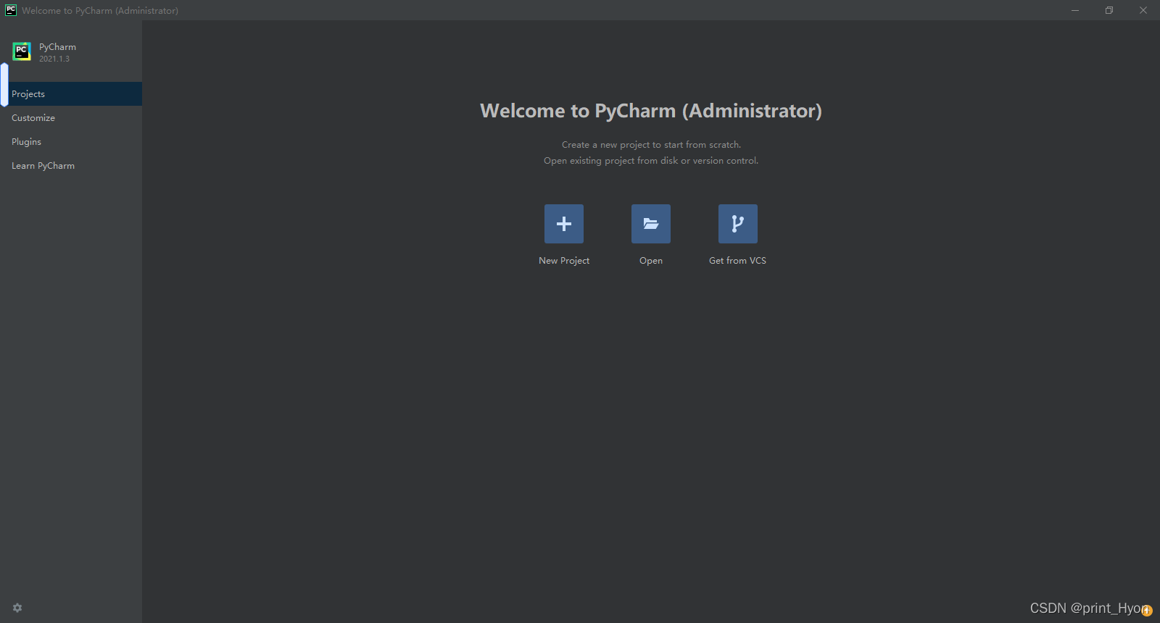Go to the Learn PyCharm tab
The width and height of the screenshot is (1160, 623).
point(71,166)
